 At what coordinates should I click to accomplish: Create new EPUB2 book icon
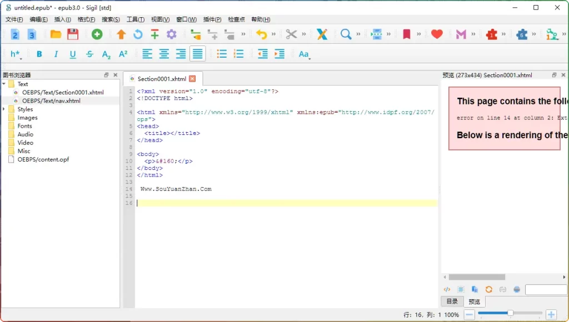coord(15,34)
